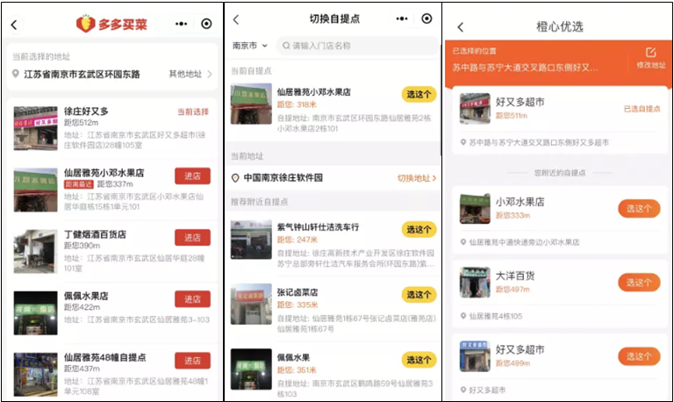Choose 佩佩水果 with 选这个

(x=419, y=360)
